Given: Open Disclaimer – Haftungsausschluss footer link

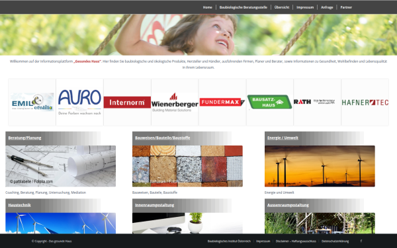Looking at the screenshot, I should [296, 241].
